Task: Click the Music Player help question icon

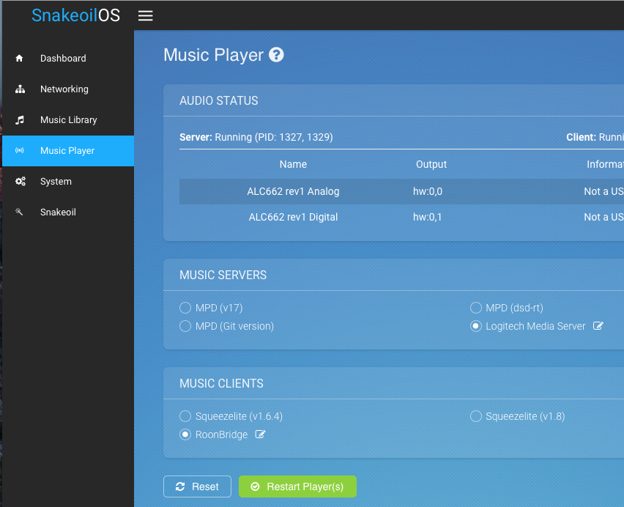Action: (276, 54)
